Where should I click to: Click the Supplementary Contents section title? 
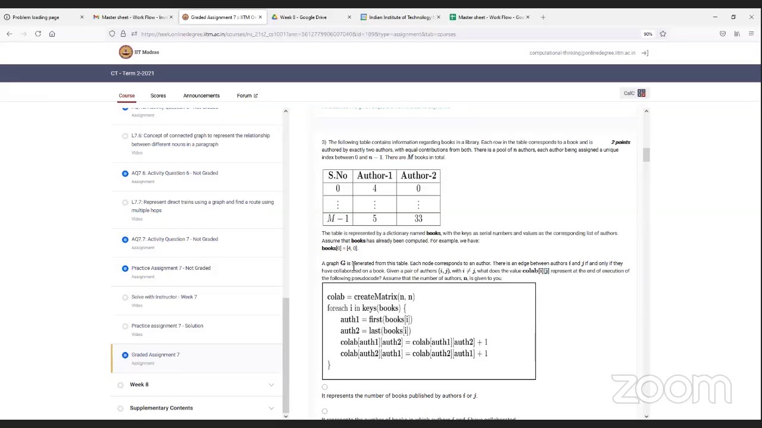tap(161, 408)
